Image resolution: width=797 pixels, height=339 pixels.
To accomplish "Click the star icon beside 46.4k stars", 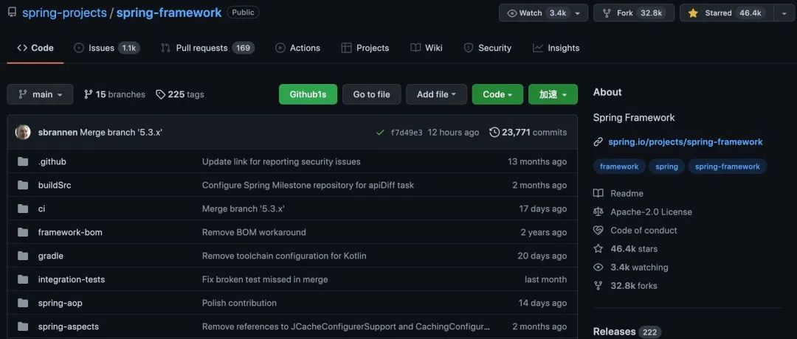I will tap(598, 248).
